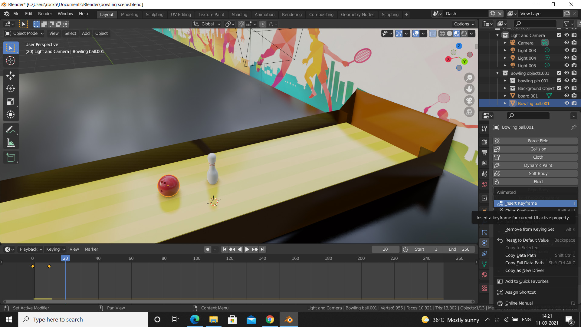Choose Insert Keyframe from the context menu
The width and height of the screenshot is (581, 327).
(x=536, y=203)
